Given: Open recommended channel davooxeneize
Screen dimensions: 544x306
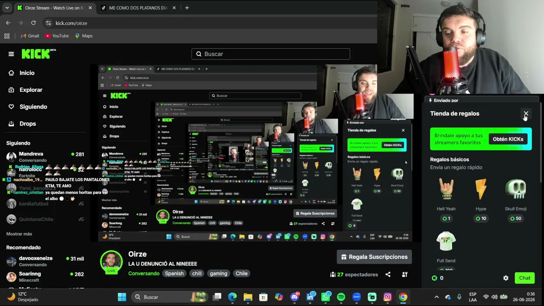Looking at the screenshot, I should pyautogui.click(x=45, y=261).
